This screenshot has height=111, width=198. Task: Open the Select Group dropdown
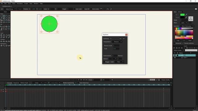pyautogui.click(x=10, y=9)
